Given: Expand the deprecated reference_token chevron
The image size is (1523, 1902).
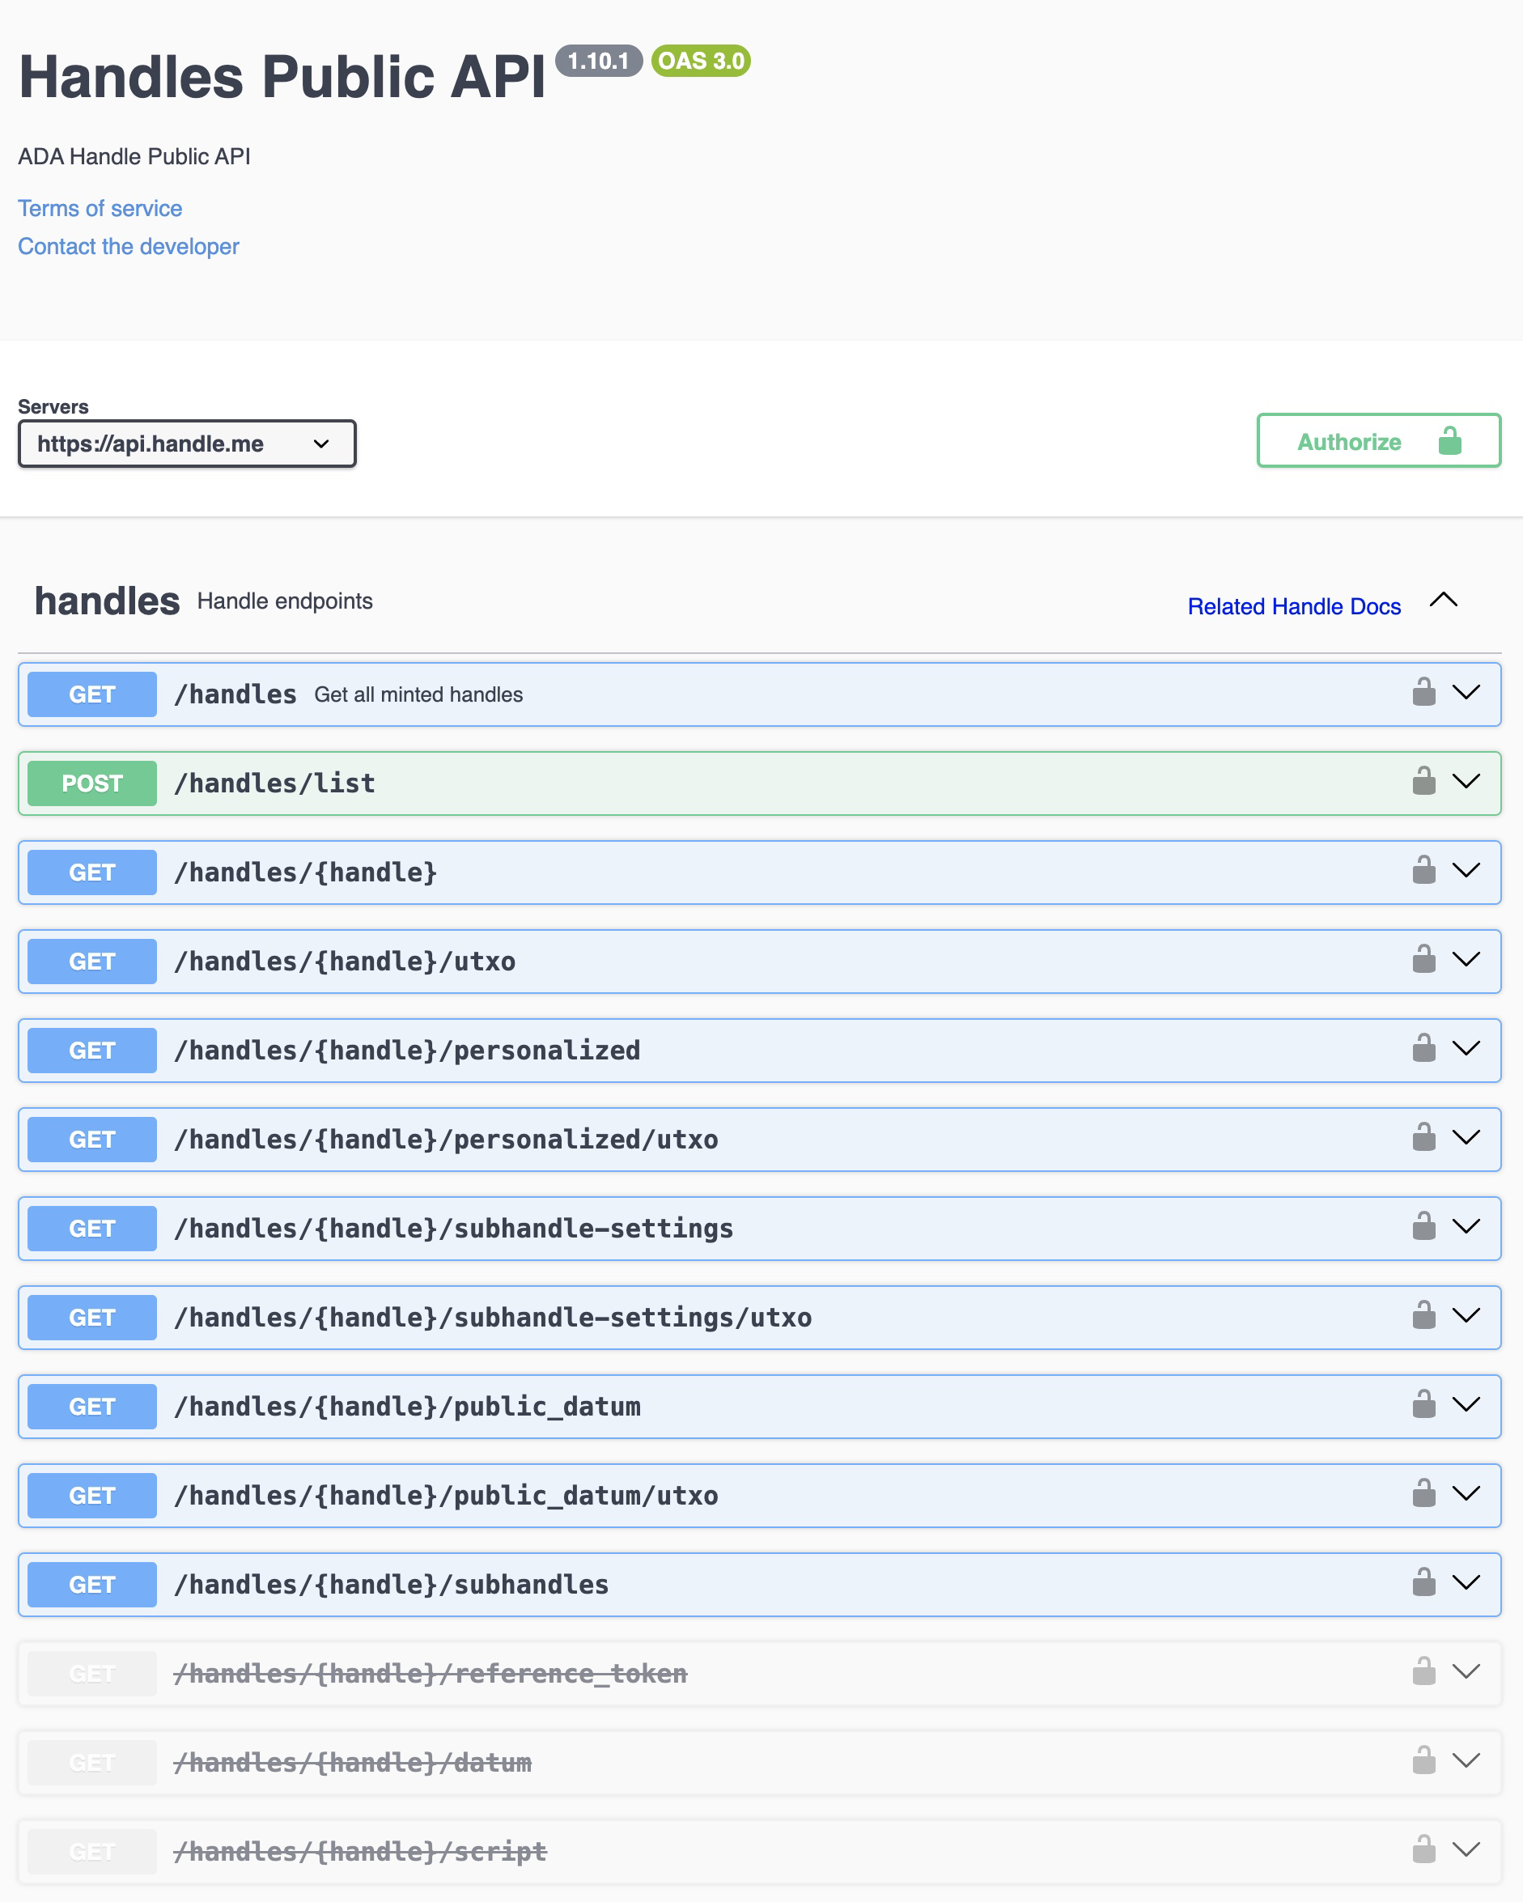Looking at the screenshot, I should coord(1466,1673).
